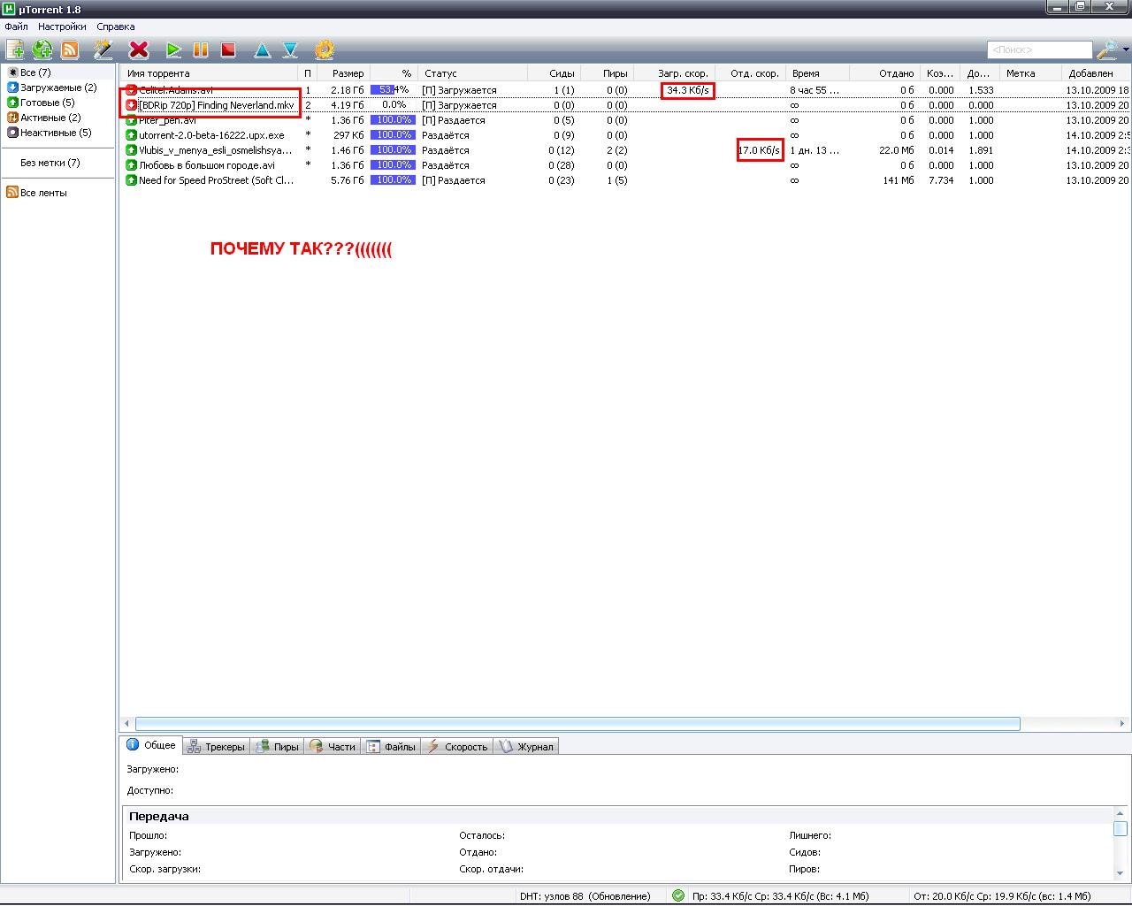Select Любовь в большом городе.avi row
This screenshot has width=1132, height=906.
[624, 165]
